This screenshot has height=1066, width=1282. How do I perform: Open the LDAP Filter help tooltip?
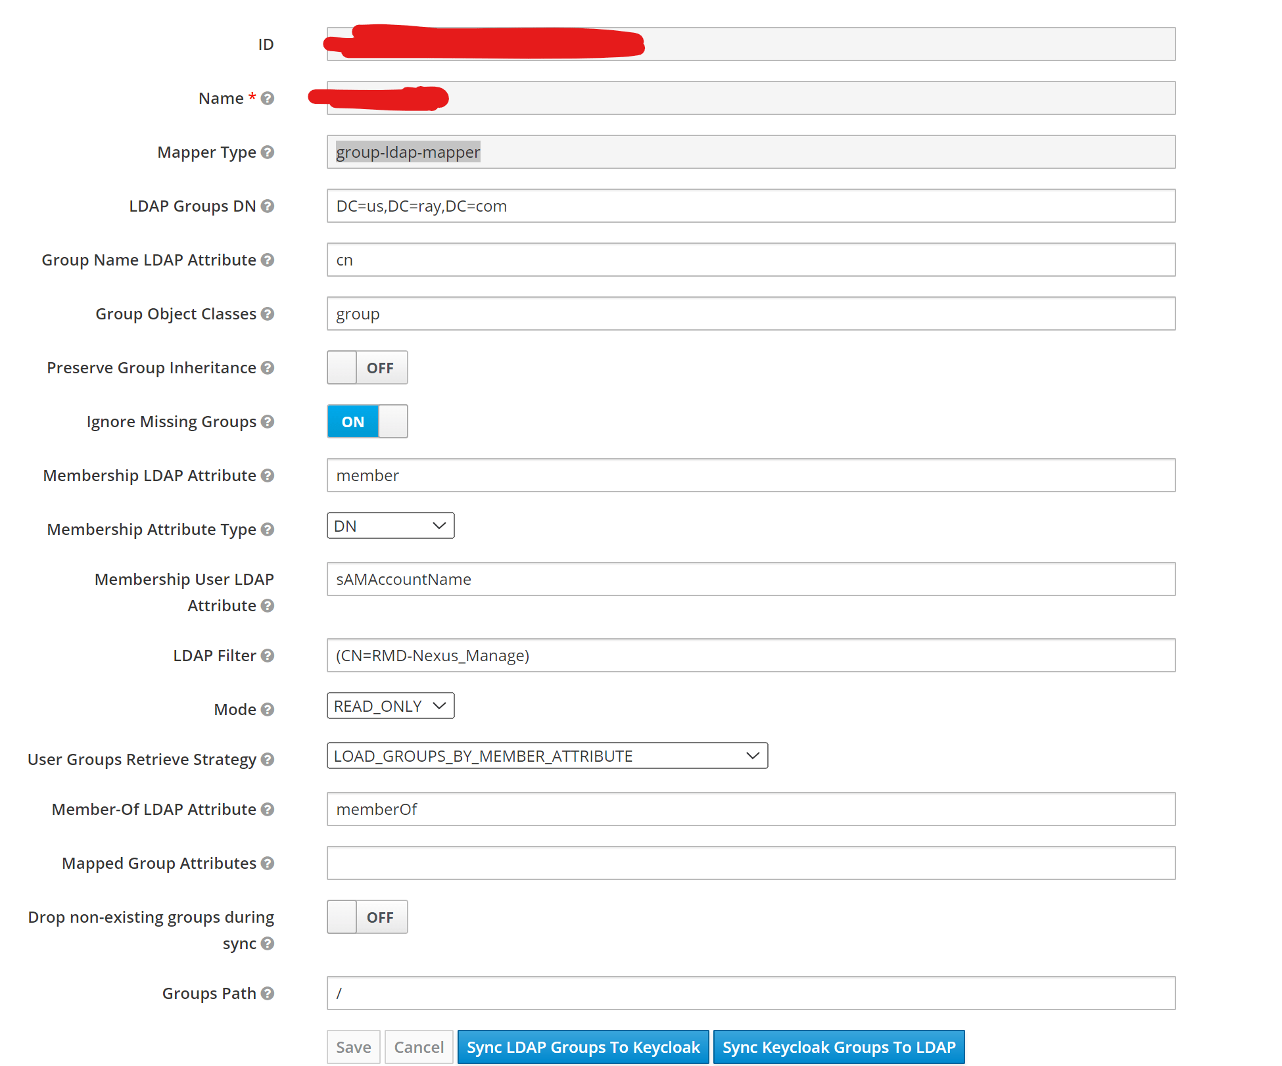(268, 655)
